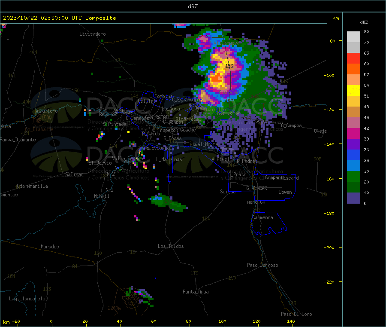The image size is (386, 327).
Task: Click the 'Punta_Agua' label
Action: 196,292
